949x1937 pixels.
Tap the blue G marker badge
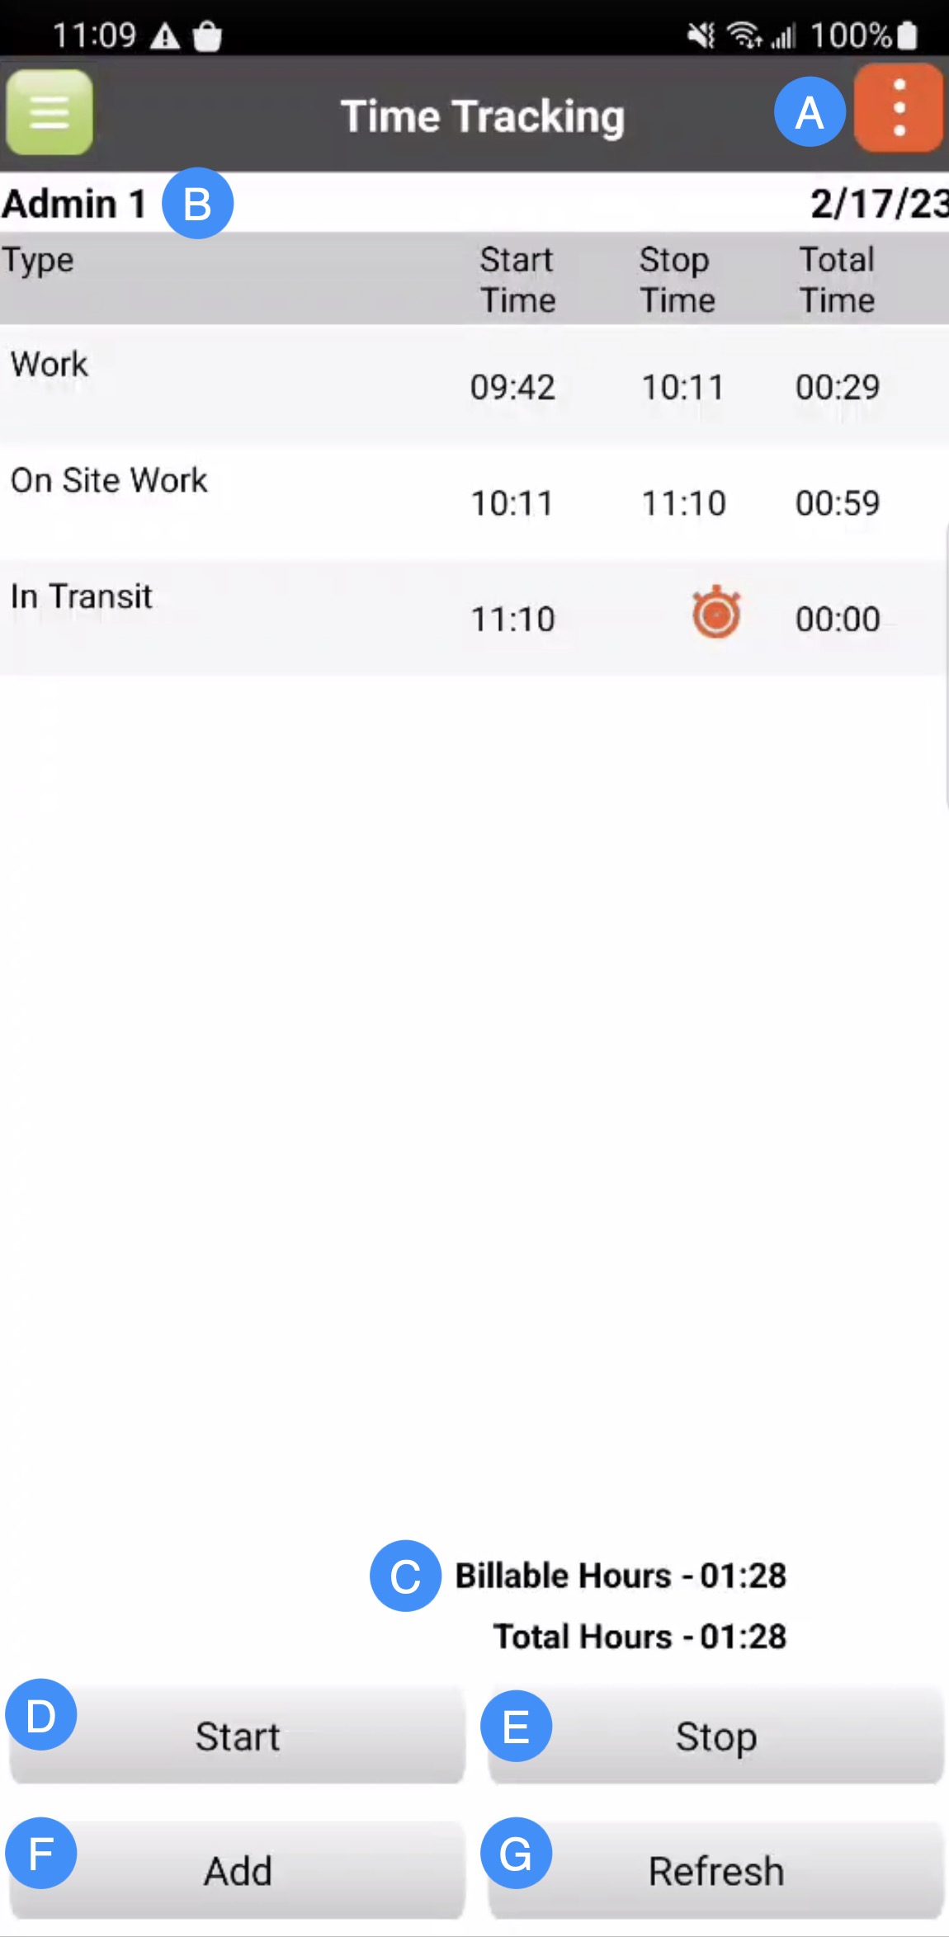pos(517,1853)
